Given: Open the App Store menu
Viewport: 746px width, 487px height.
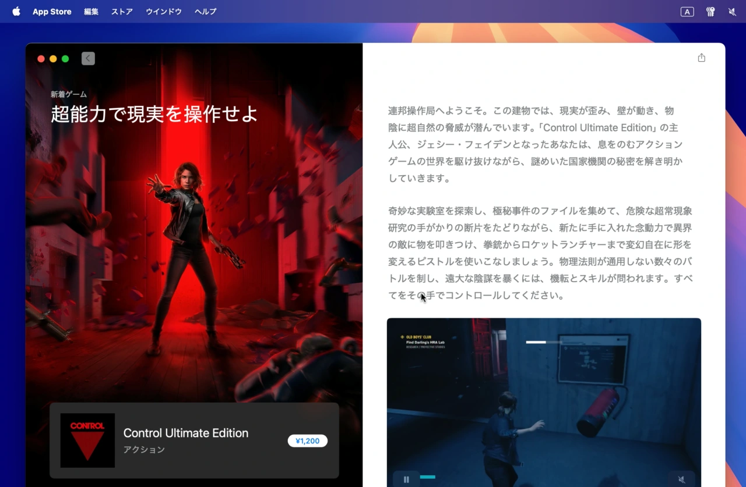Looking at the screenshot, I should (52, 12).
